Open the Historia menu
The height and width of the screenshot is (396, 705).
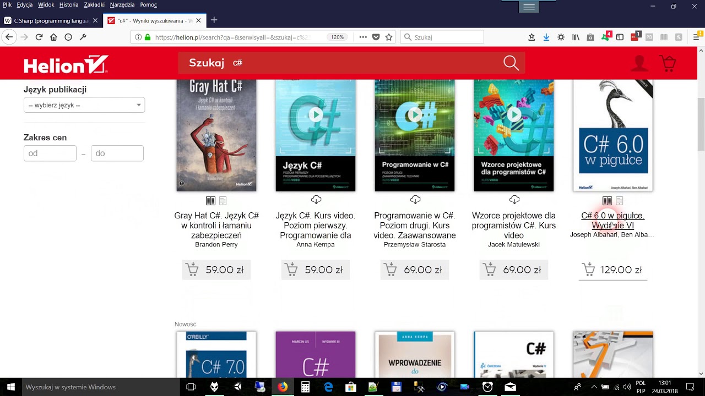(69, 4)
